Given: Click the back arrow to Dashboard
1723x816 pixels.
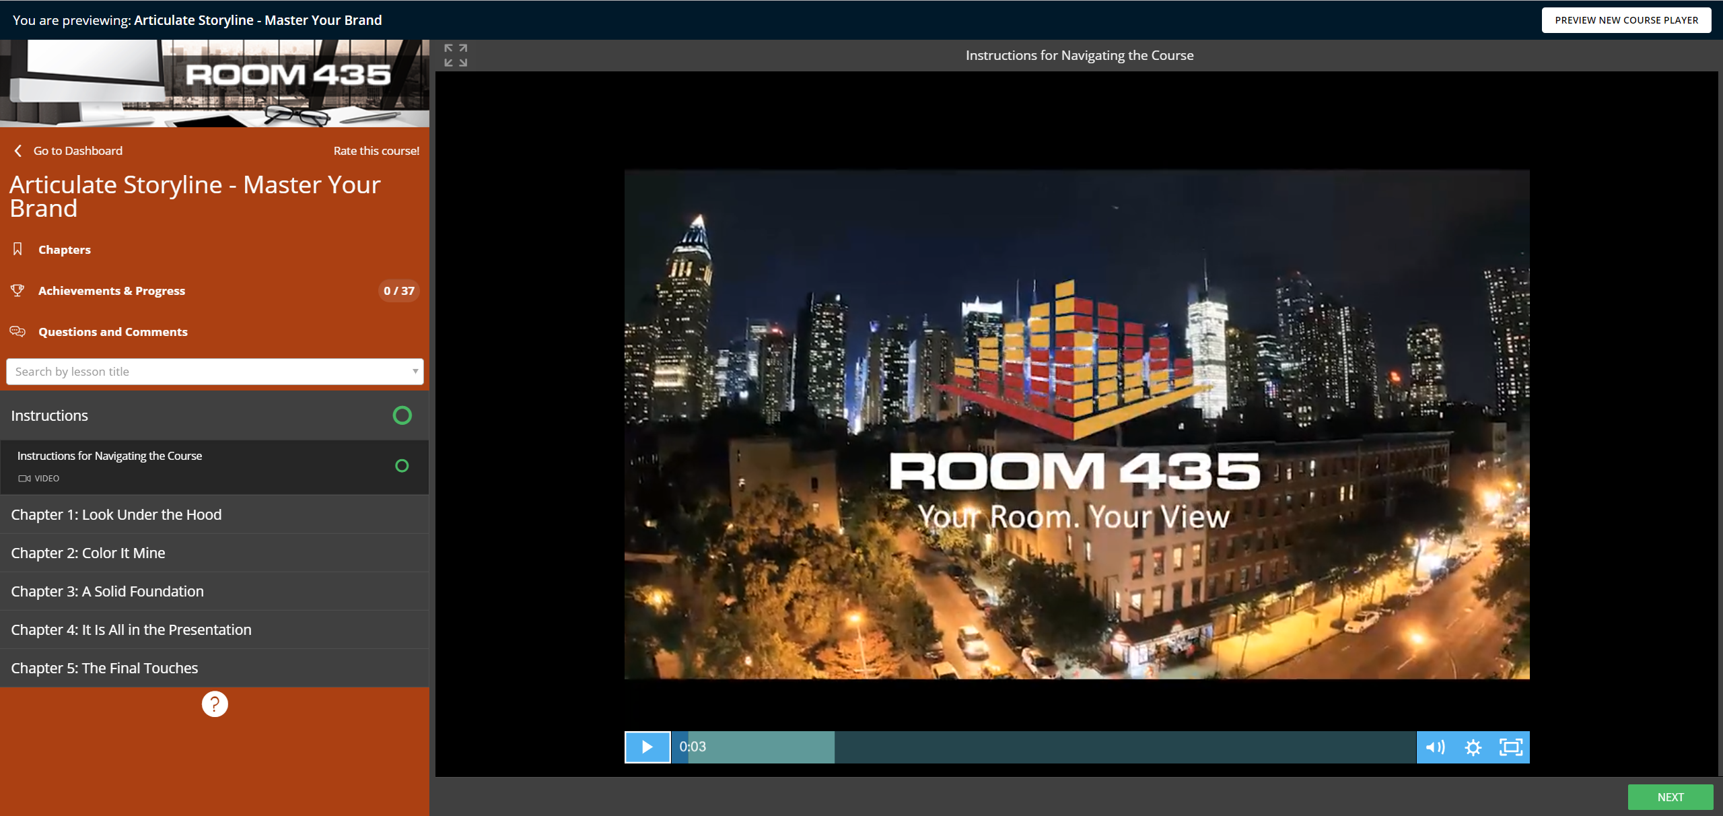Looking at the screenshot, I should pos(18,151).
